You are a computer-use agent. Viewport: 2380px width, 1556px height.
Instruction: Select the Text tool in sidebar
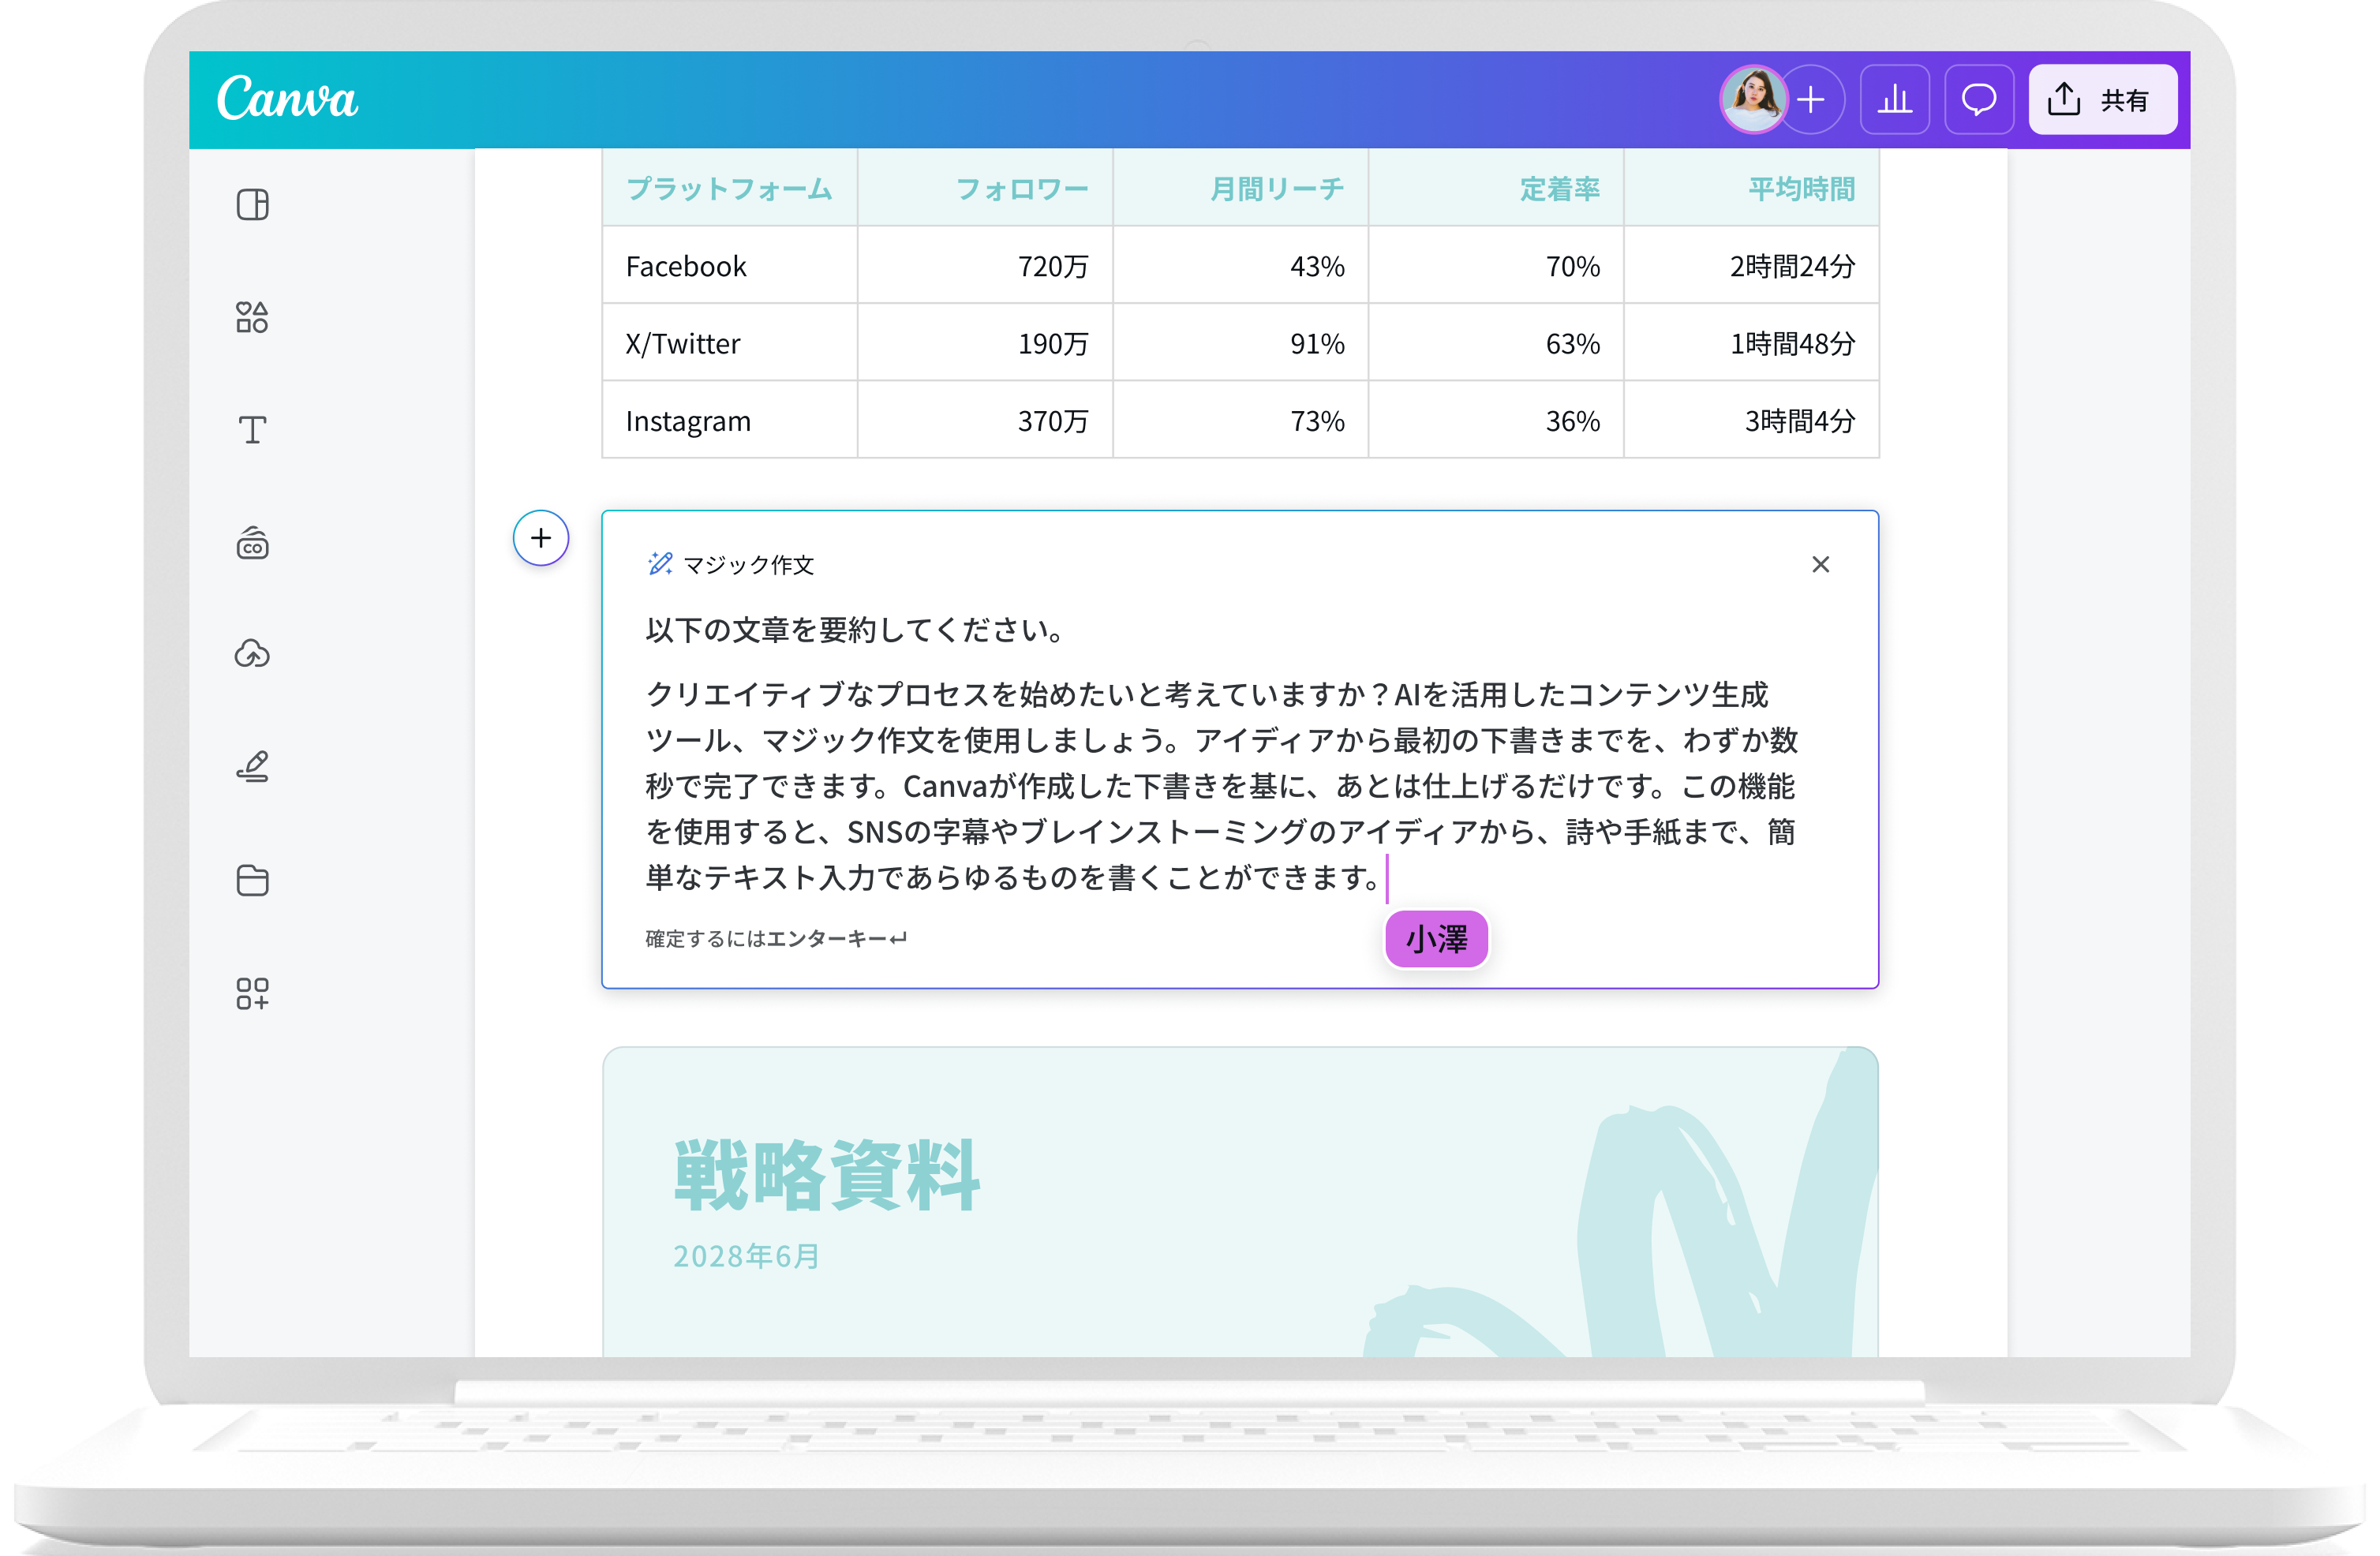click(252, 430)
